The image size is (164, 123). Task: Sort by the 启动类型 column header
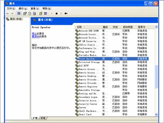[x=128, y=27]
